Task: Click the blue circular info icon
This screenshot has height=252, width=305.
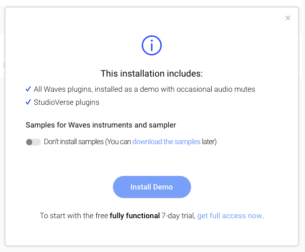Action: (x=152, y=45)
